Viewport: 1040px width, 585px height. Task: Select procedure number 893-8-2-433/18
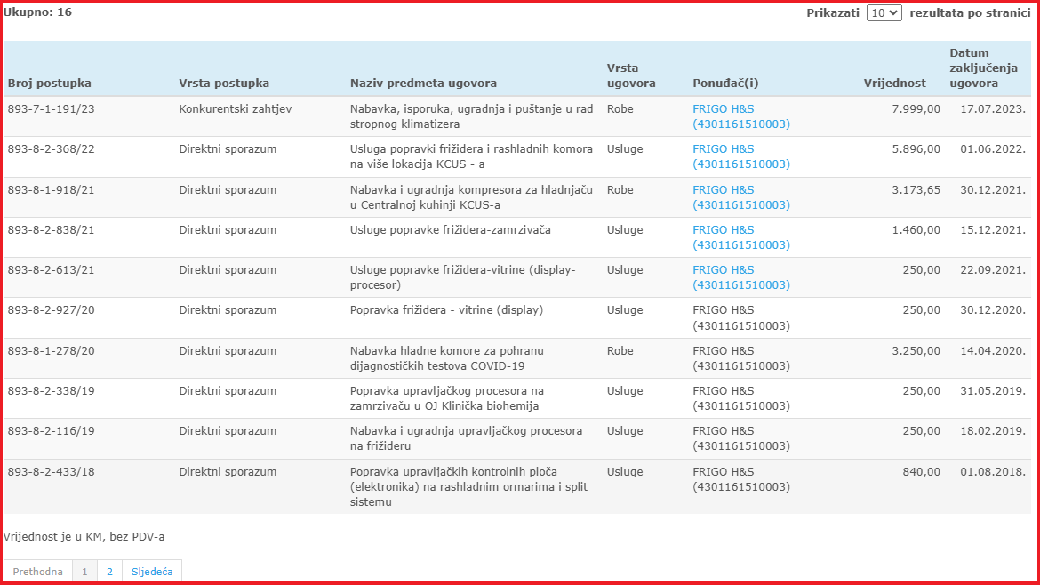(51, 471)
